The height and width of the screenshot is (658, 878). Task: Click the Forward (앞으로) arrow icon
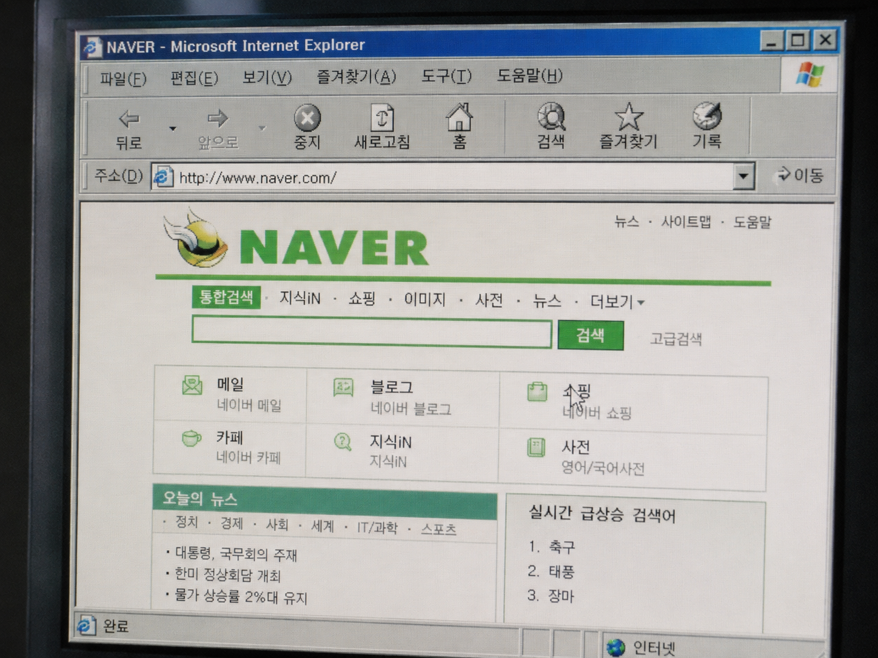point(217,118)
